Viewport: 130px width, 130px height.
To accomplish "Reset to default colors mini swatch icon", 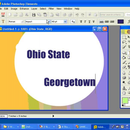I will coord(123,105).
